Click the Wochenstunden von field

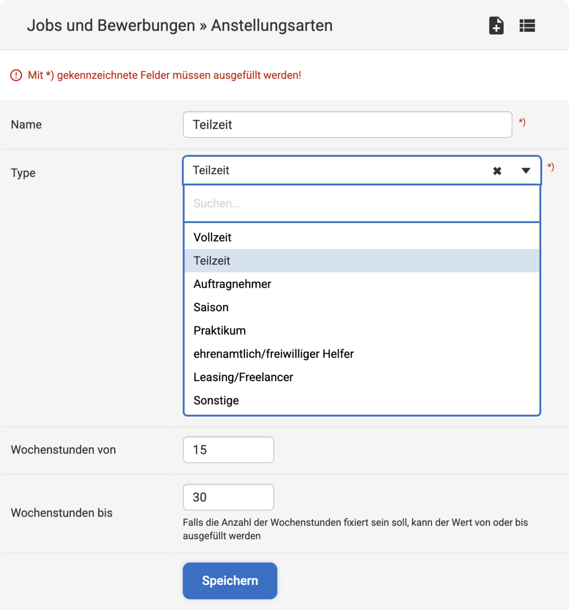point(228,450)
